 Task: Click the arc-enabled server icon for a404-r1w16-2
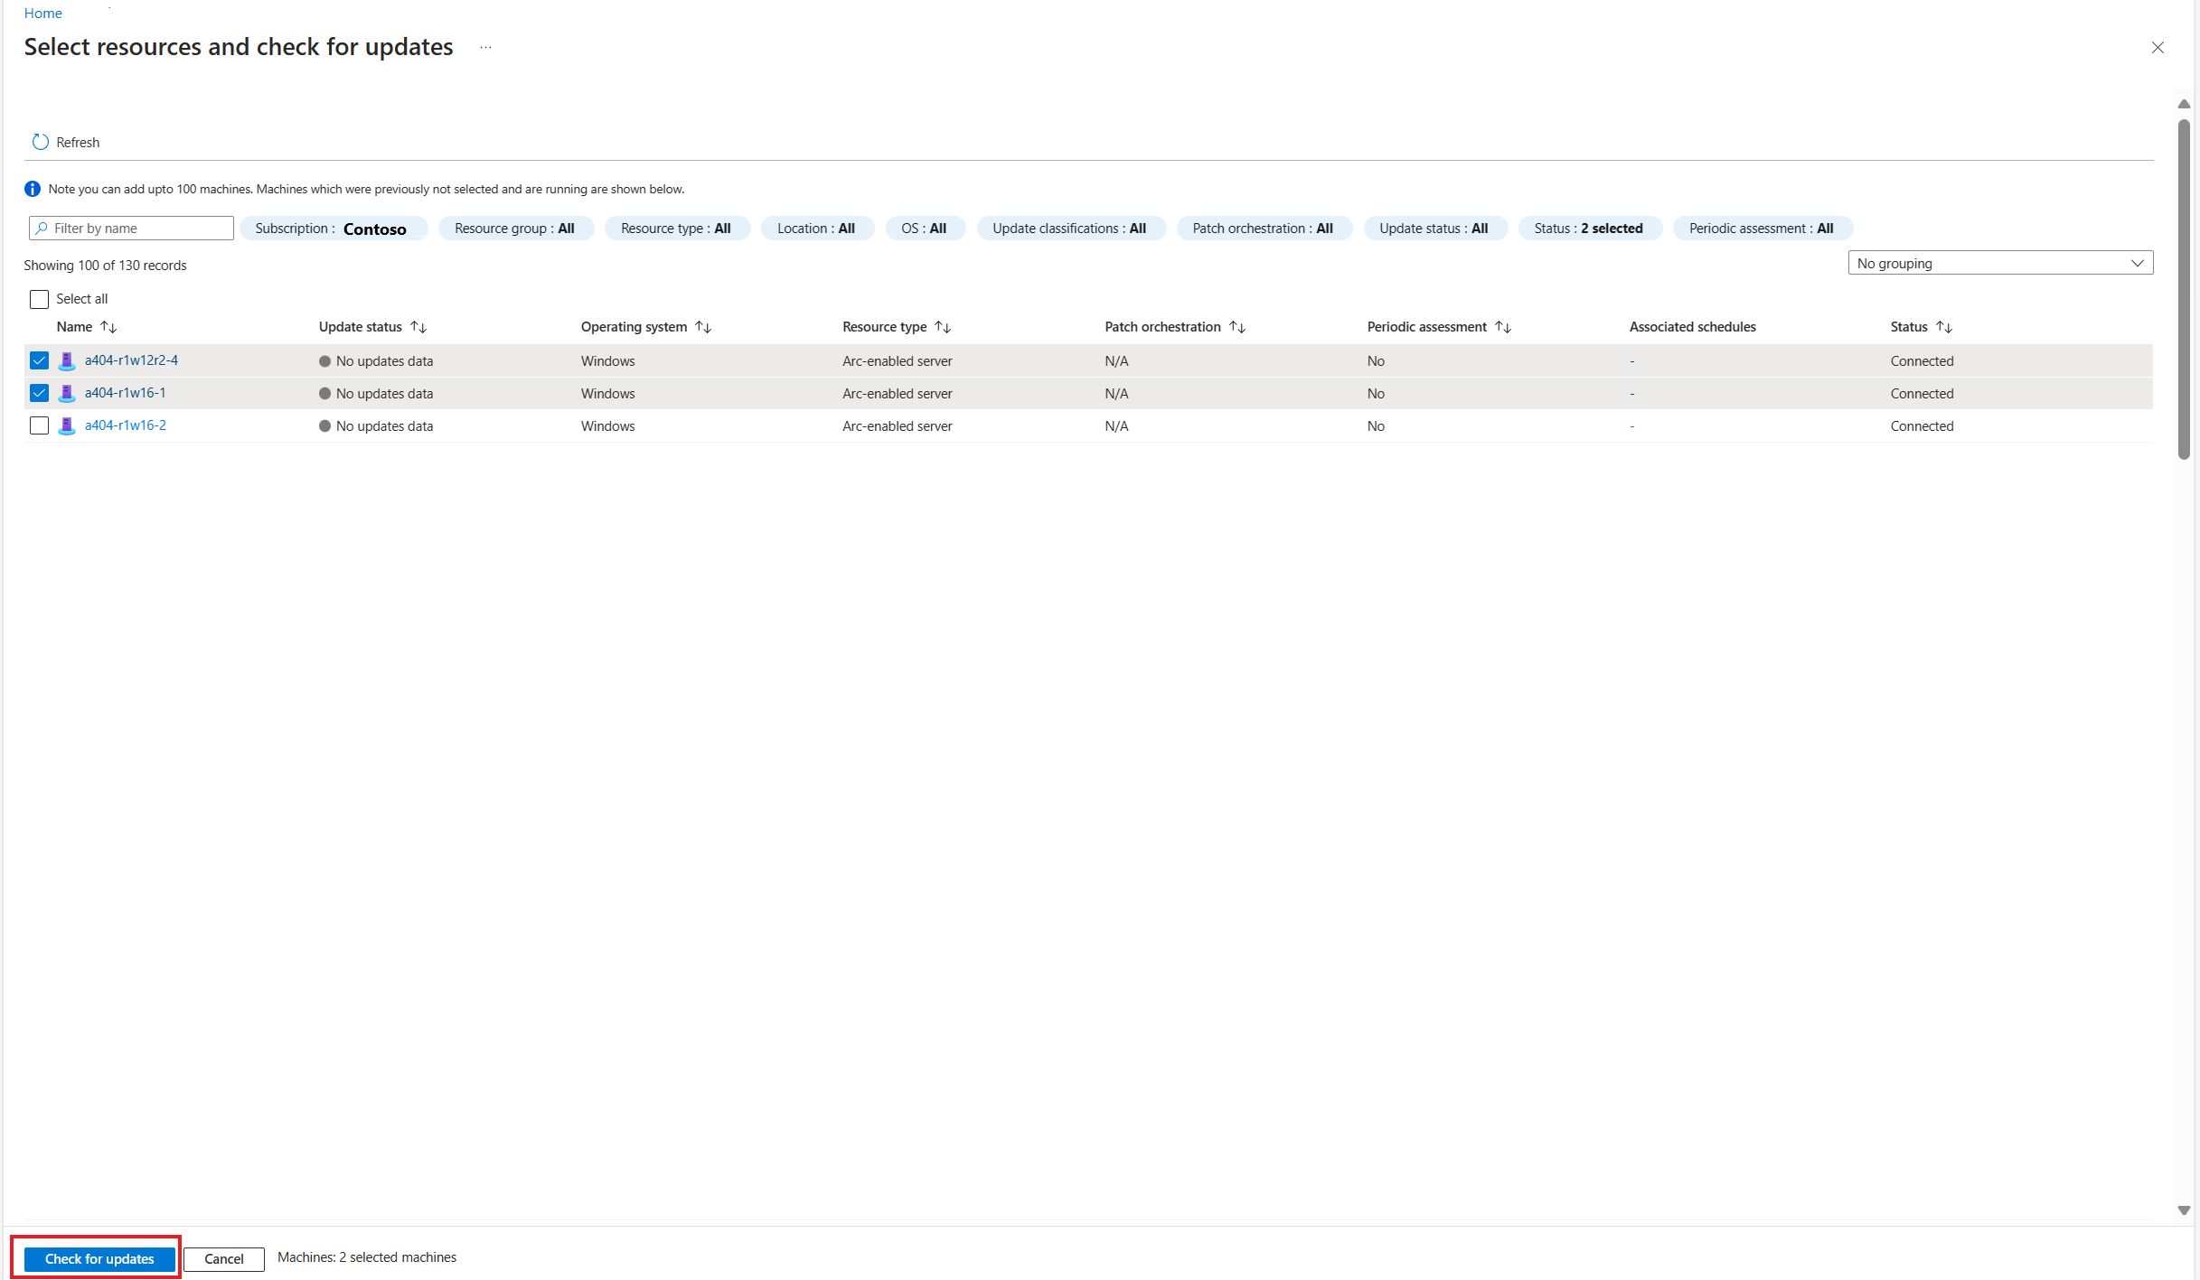pos(67,425)
